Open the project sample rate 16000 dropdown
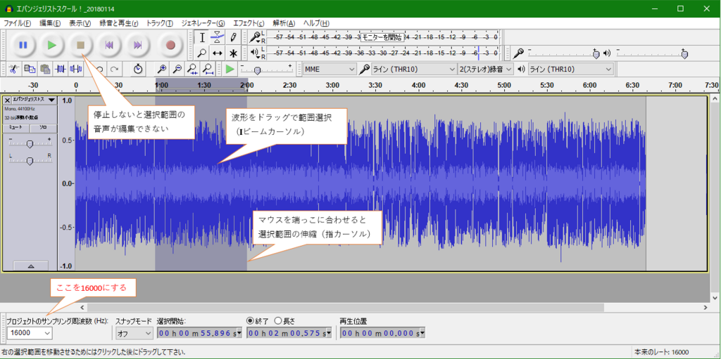Viewport: 721px width, 359px height. pos(30,333)
